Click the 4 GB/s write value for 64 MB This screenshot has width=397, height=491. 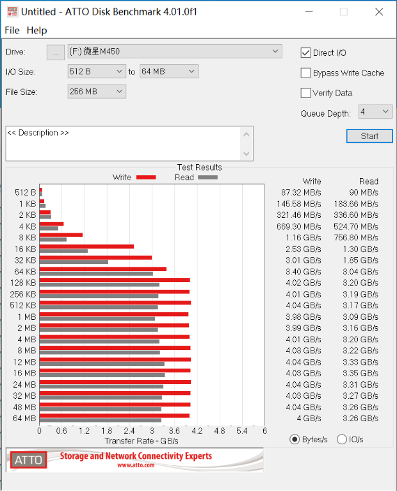coord(309,419)
